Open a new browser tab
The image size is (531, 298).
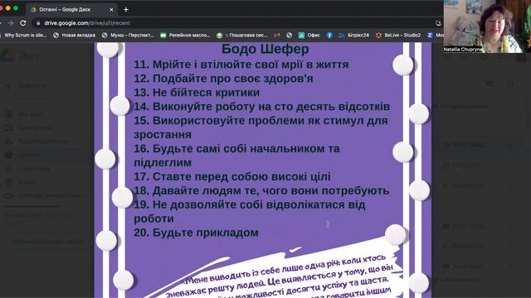pyautogui.click(x=126, y=10)
